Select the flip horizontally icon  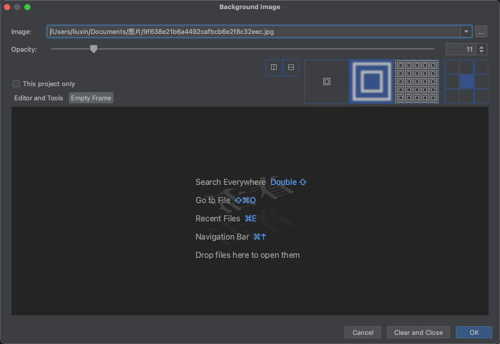[x=274, y=67]
